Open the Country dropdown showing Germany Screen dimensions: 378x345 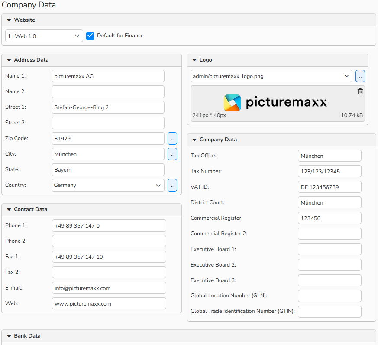(108, 186)
